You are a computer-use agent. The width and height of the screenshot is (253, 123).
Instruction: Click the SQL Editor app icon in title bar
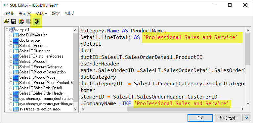[x=5, y=5]
